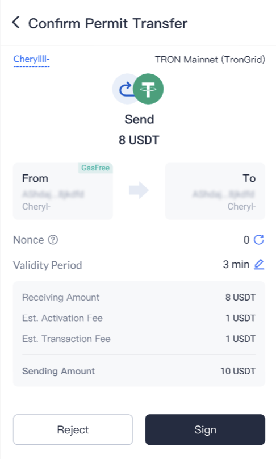Click the TRON Mainnet (TronGrid) network label
The height and width of the screenshot is (459, 276).
pos(210,60)
